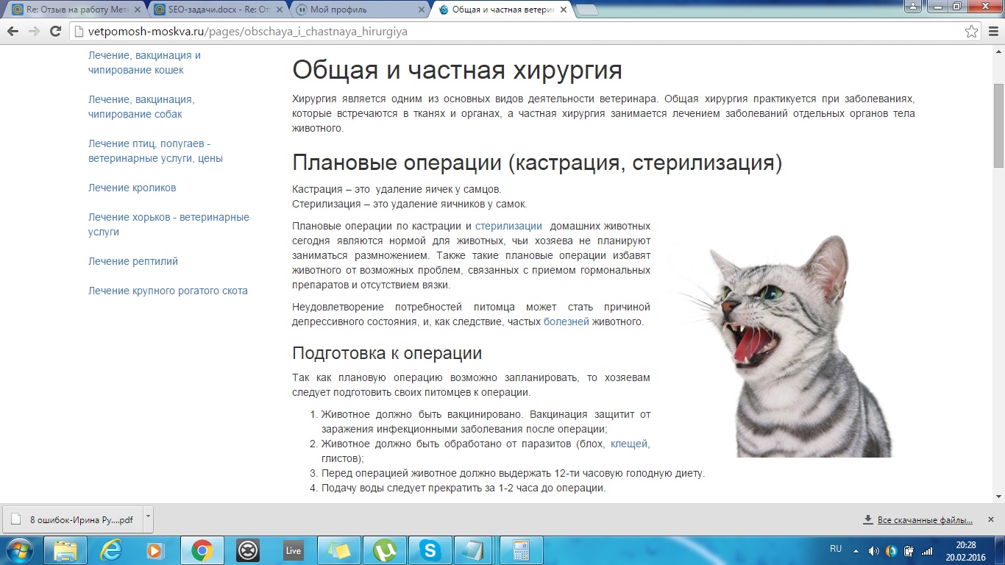
Task: Close the downloads bar
Action: (x=992, y=519)
